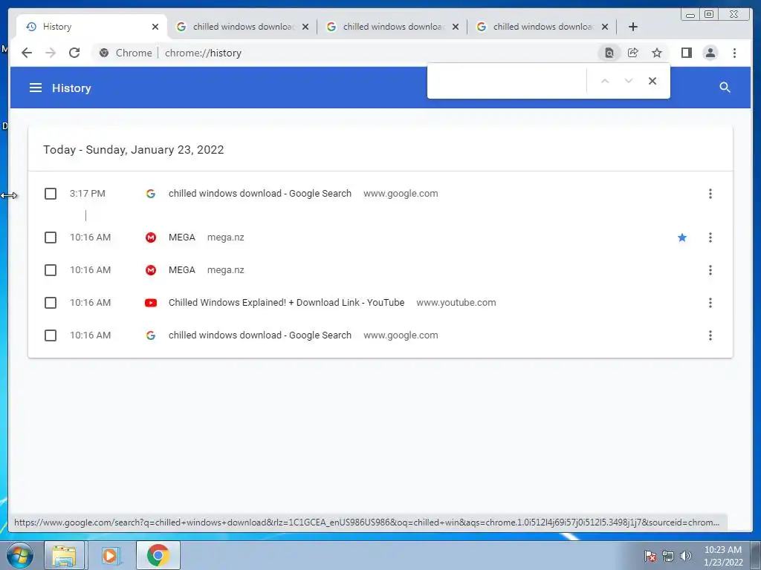Open Windows Explorer from taskbar
Screen dimensions: 761x570
point(64,555)
